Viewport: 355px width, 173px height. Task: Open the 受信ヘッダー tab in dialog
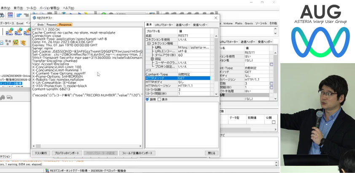pos(200,25)
